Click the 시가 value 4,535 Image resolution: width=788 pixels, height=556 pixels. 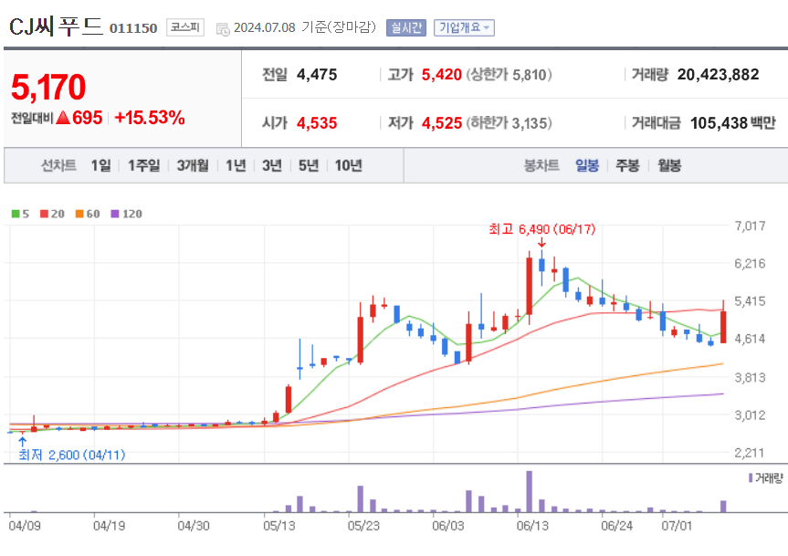317,123
